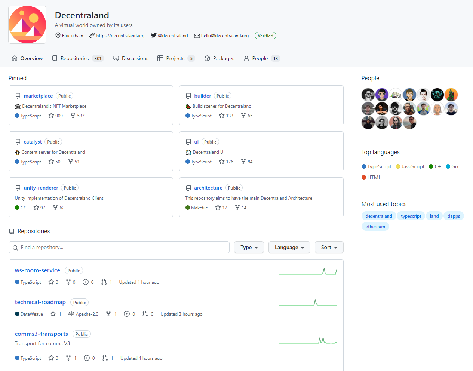Image resolution: width=473 pixels, height=371 pixels.
Task: Click the fork icon on architecture card
Action: point(237,208)
